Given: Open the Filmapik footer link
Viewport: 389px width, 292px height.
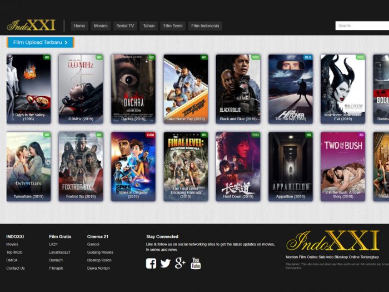Looking at the screenshot, I should pos(56,268).
